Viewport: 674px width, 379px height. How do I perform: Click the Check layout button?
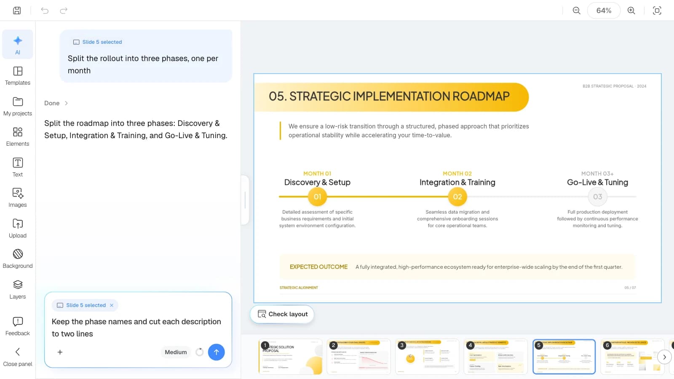(282, 314)
